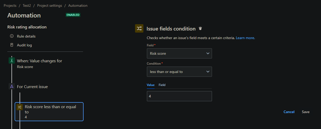
Task: Click the green trigger icon for Value changes
Action: click(x=12, y=60)
